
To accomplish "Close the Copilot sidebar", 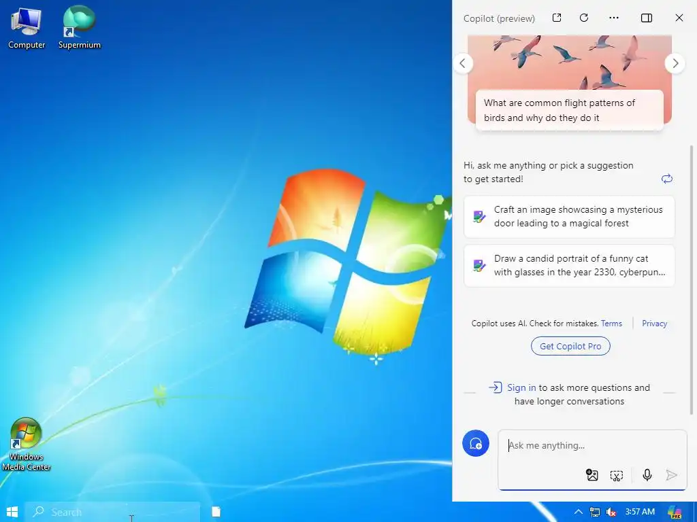I will click(x=679, y=18).
